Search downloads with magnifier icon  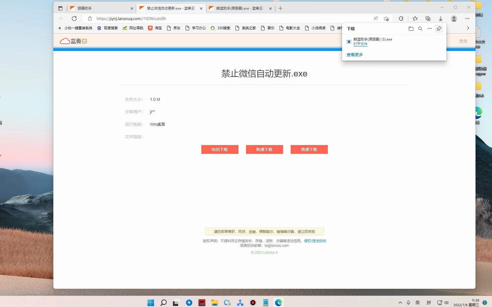tap(420, 29)
